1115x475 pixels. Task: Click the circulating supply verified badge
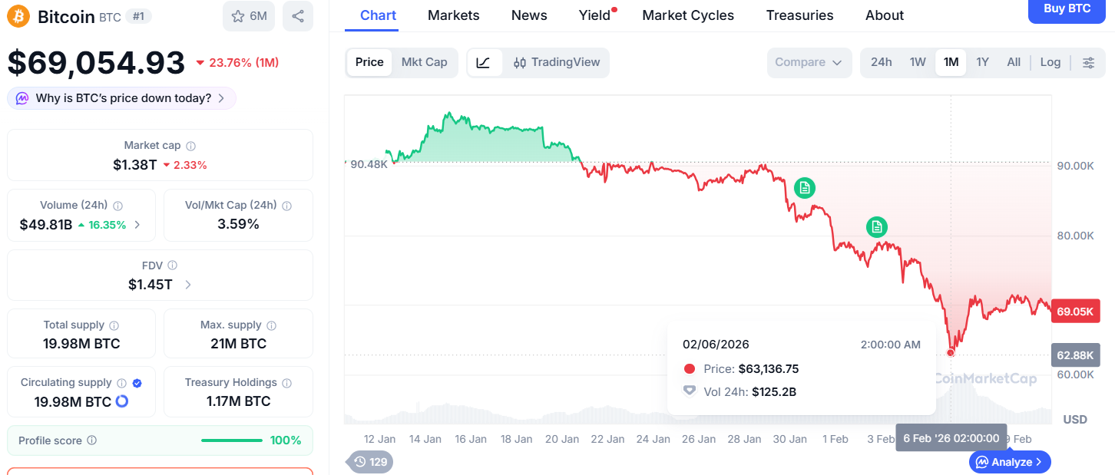tap(137, 383)
